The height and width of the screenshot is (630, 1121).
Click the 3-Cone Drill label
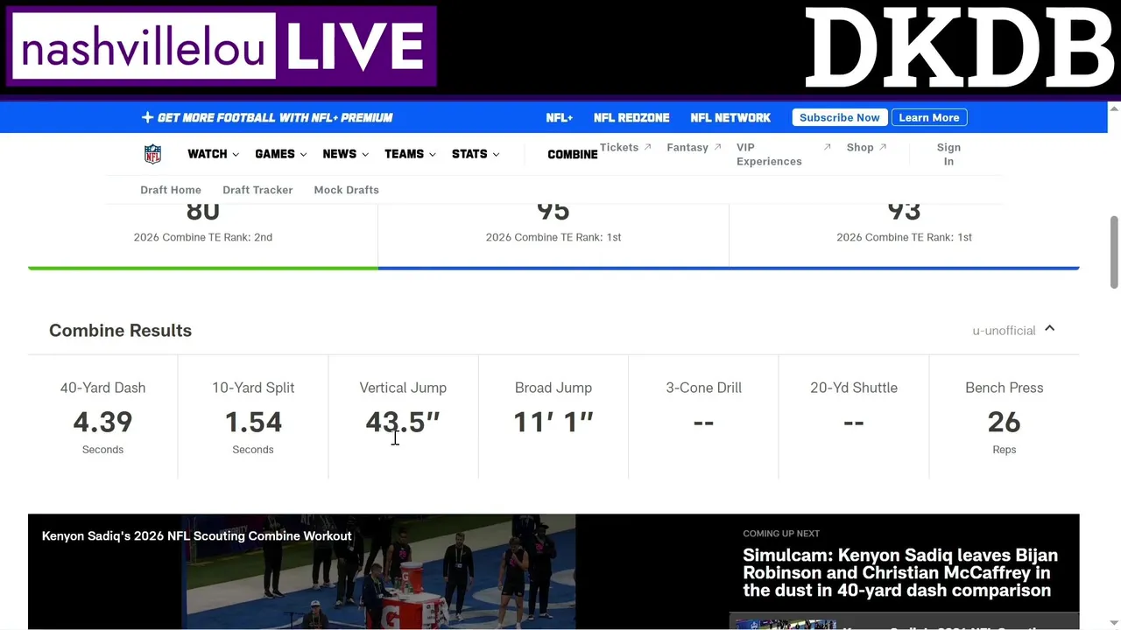(703, 388)
